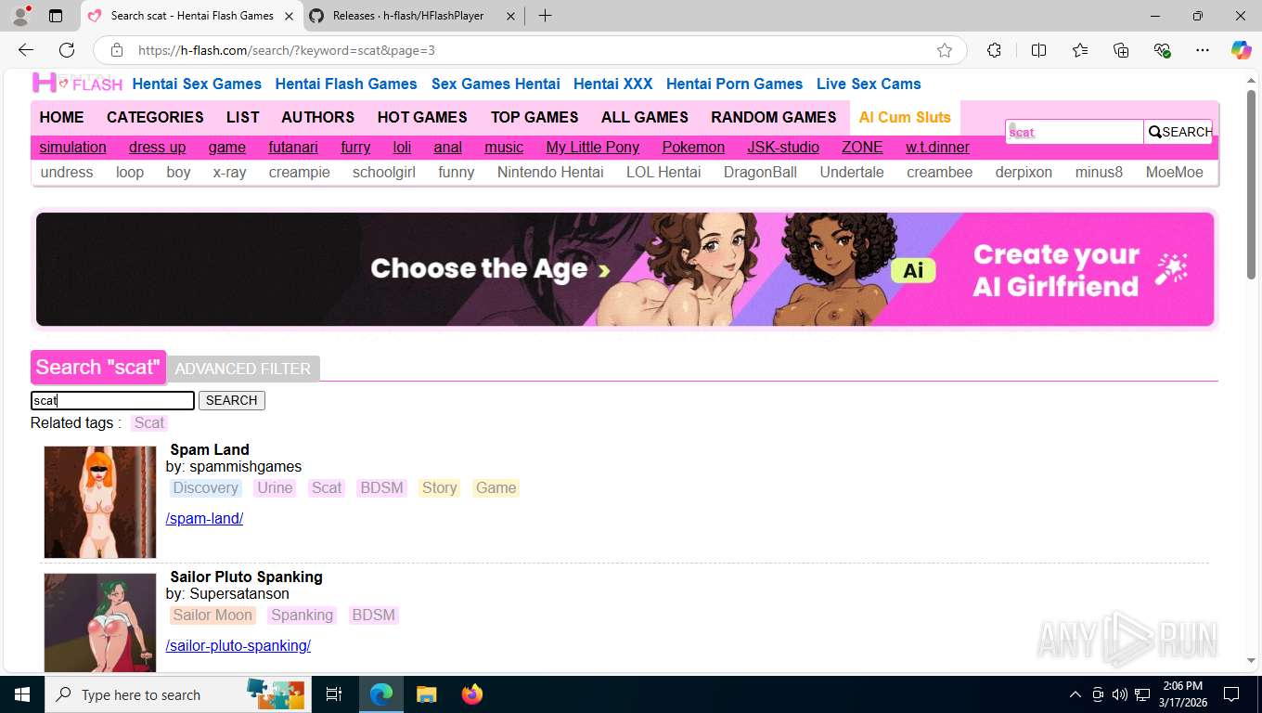Image resolution: width=1262 pixels, height=713 pixels.
Task: Open the tab actions menu icon
Action: pos(56,16)
